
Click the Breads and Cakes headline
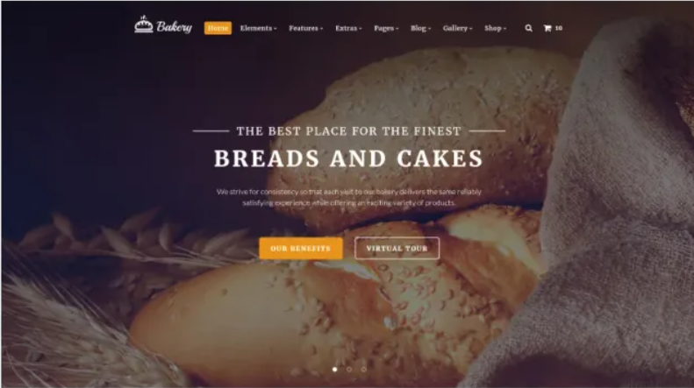click(348, 159)
